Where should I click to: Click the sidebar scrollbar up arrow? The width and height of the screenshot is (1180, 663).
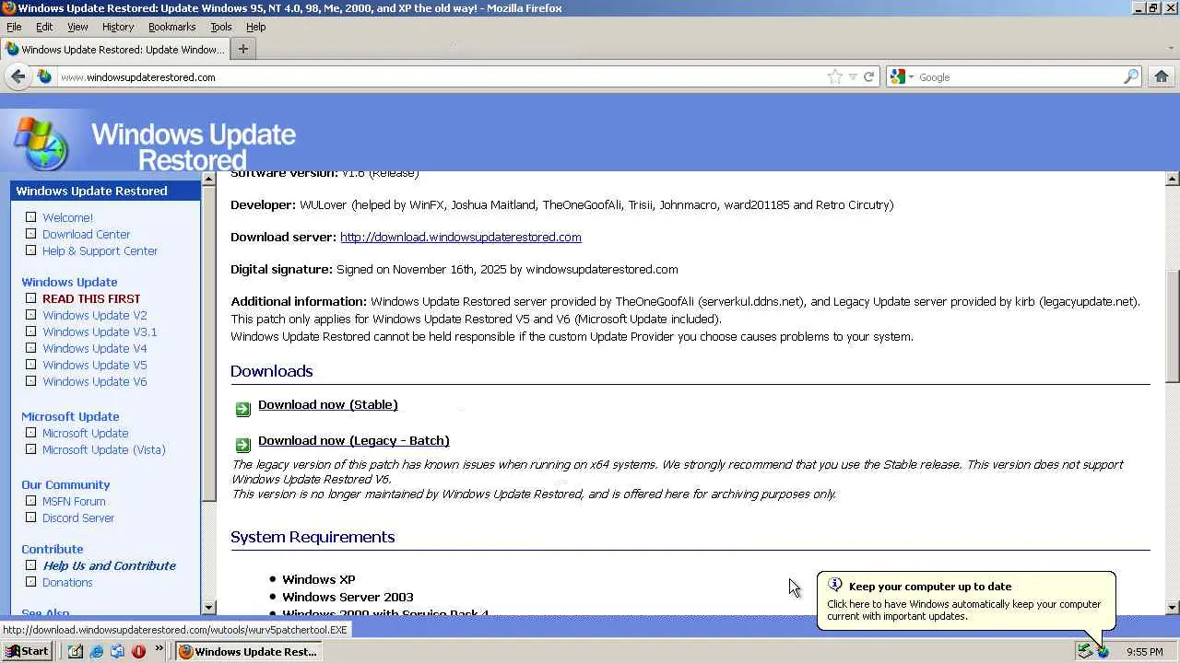tap(208, 179)
